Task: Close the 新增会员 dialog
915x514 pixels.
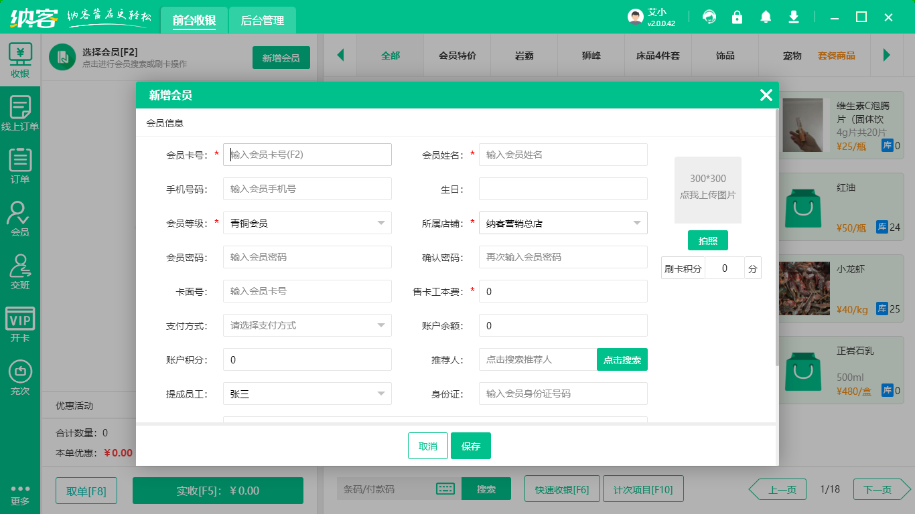Action: [766, 95]
